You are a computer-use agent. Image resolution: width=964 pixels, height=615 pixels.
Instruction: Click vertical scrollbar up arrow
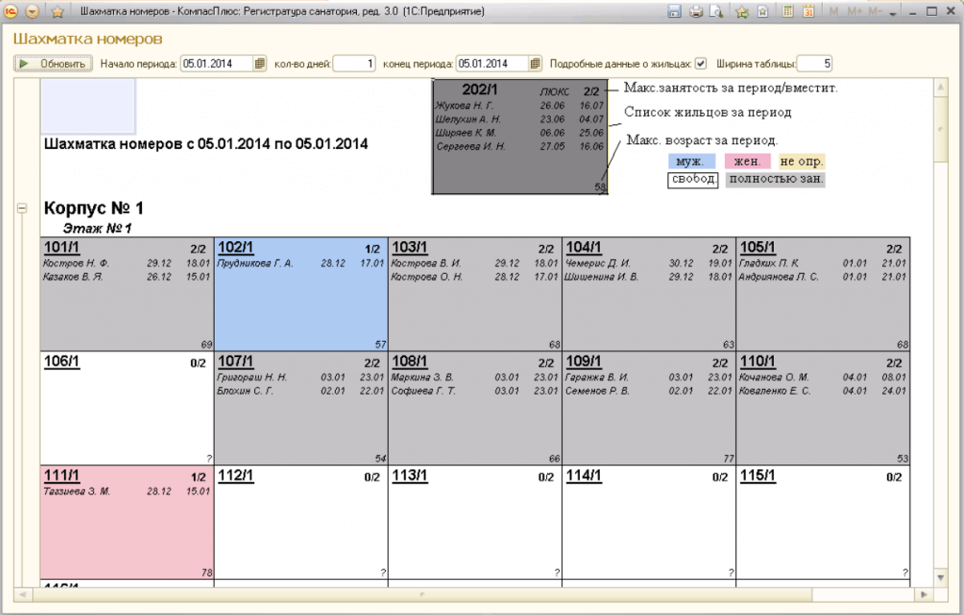[940, 88]
